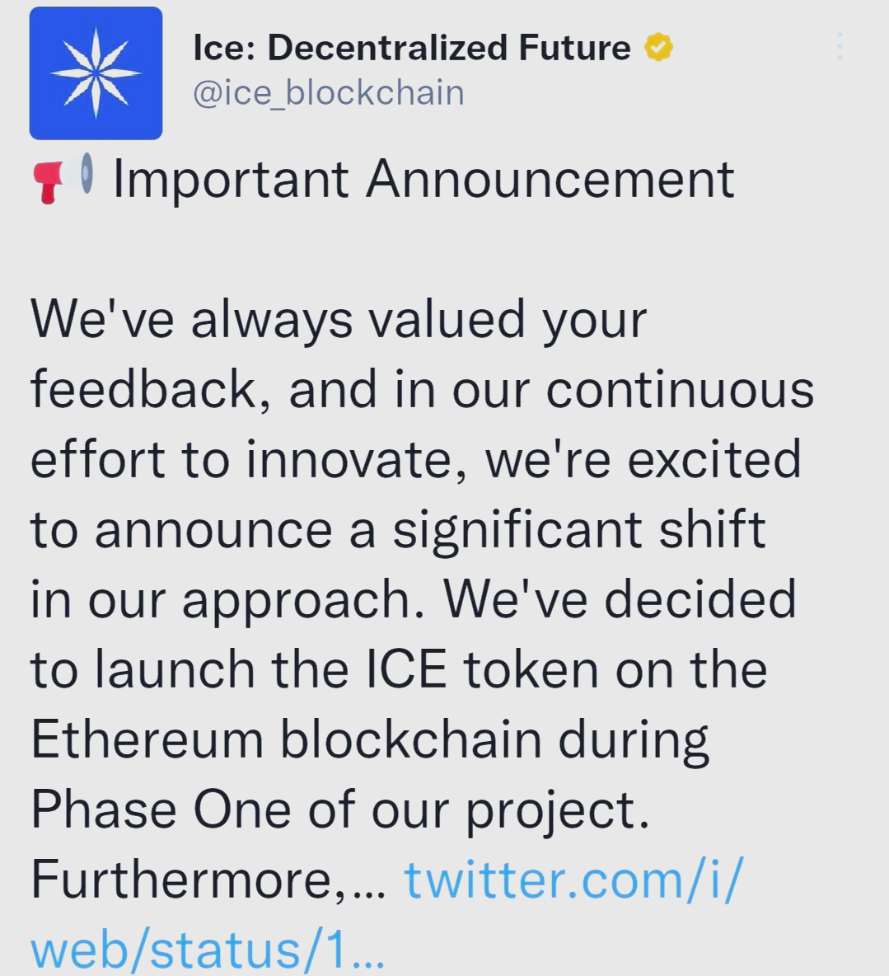Open the twitter.com/i/ link
This screenshot has width=889, height=976.
tap(573, 880)
